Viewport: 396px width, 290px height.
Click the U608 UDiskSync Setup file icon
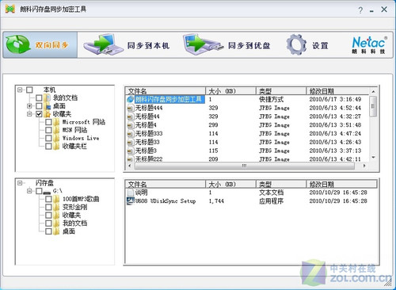131,201
